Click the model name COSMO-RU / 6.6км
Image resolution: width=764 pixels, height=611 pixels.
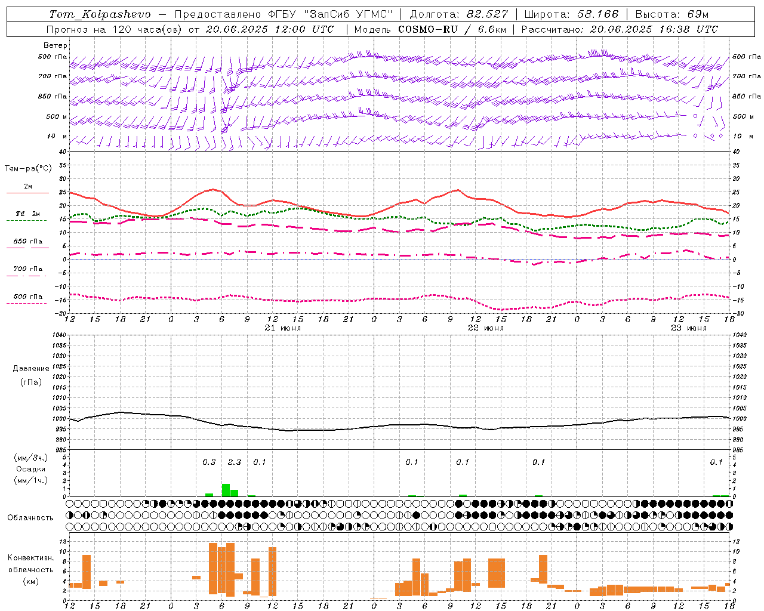(452, 29)
